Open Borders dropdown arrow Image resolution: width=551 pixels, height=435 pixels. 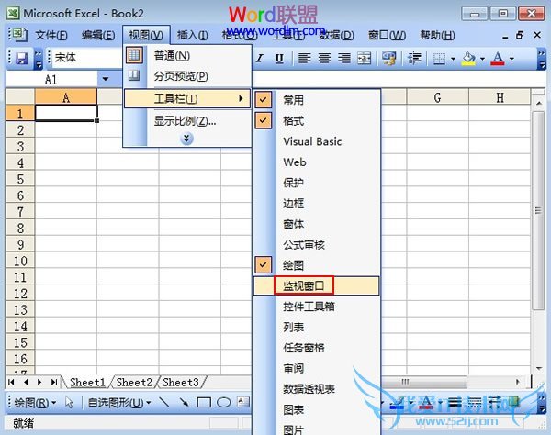pos(454,59)
